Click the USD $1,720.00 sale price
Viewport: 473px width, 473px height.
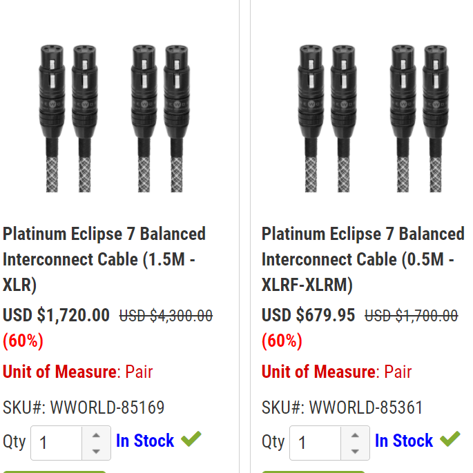(56, 315)
